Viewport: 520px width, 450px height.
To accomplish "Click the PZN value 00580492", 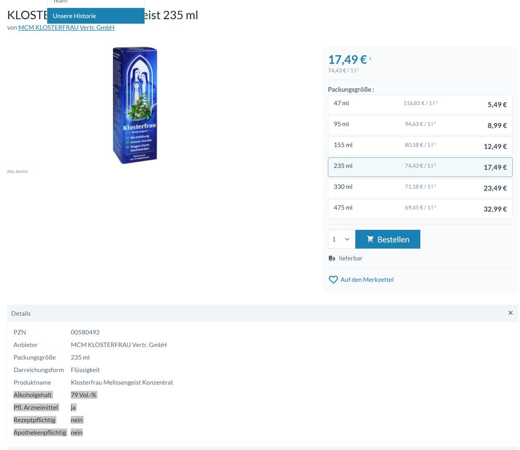I will [x=85, y=332].
